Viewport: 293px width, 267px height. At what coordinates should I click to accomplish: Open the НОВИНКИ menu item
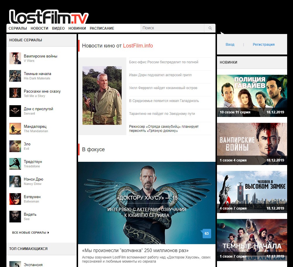point(77,28)
